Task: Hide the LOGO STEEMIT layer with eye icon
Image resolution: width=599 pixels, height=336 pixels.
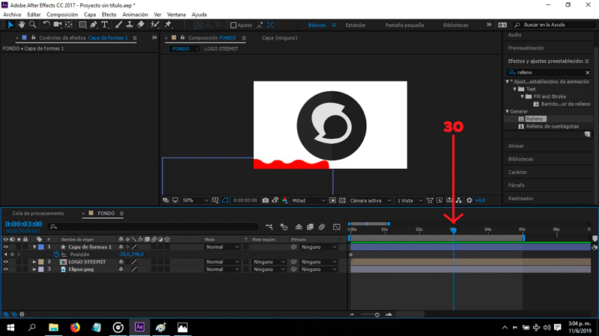Action: (6, 262)
